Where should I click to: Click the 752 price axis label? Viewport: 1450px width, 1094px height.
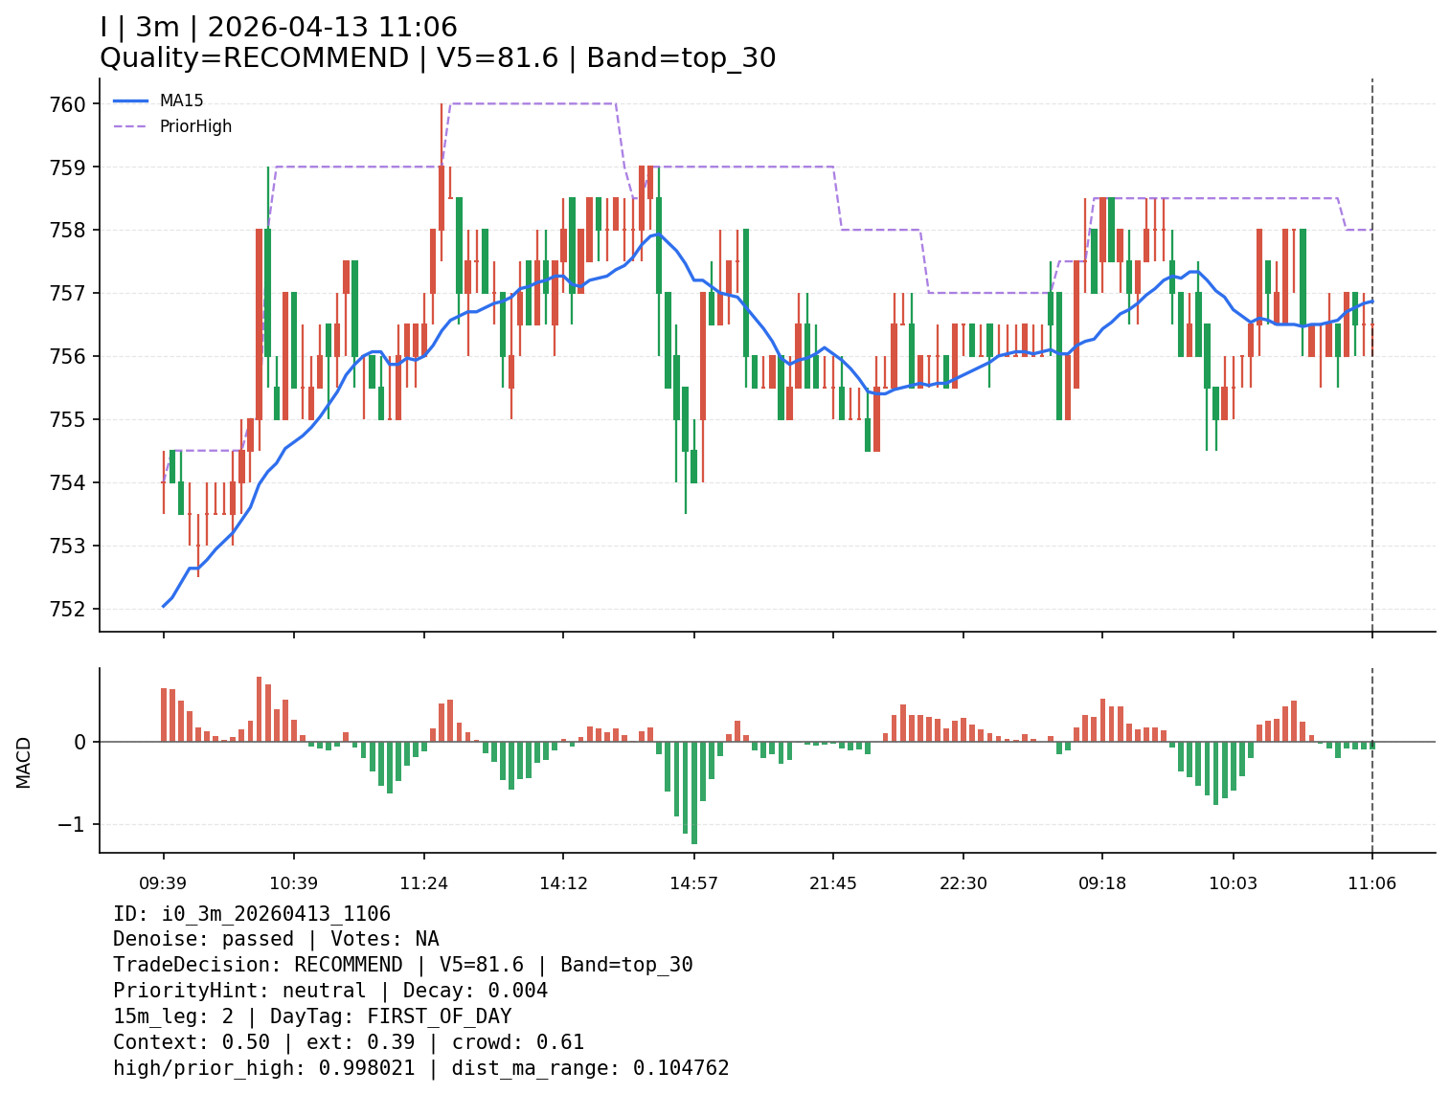pyautogui.click(x=67, y=610)
